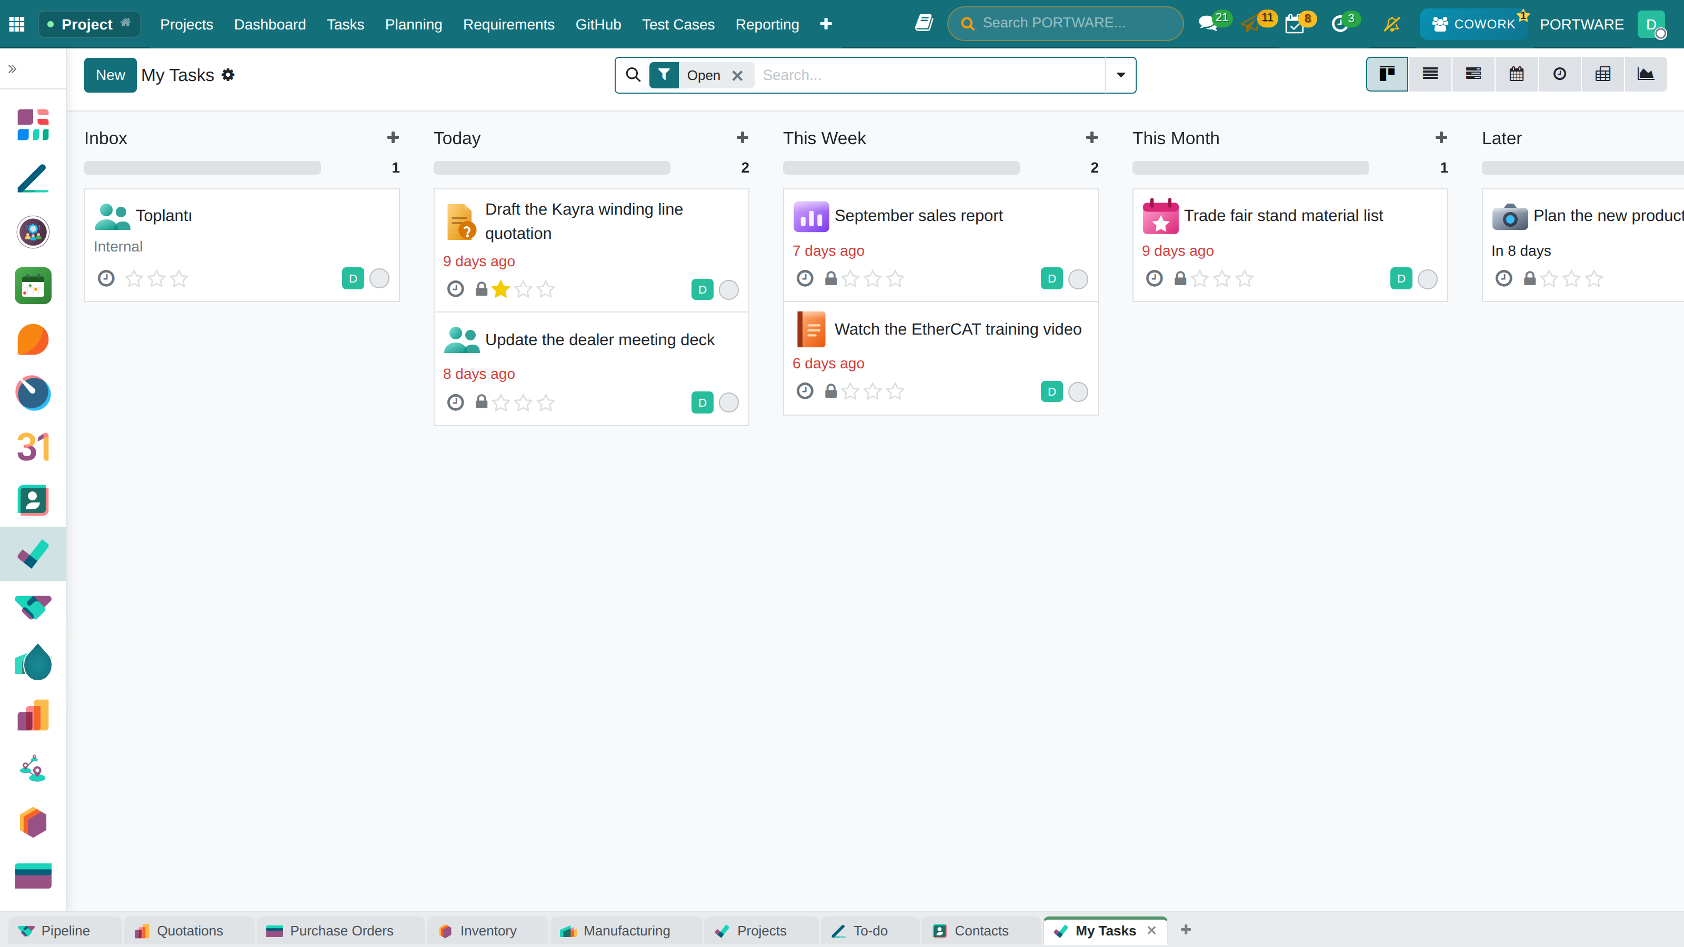
Task: Toggle state circle on Trade fair stand material list
Action: coord(1428,279)
